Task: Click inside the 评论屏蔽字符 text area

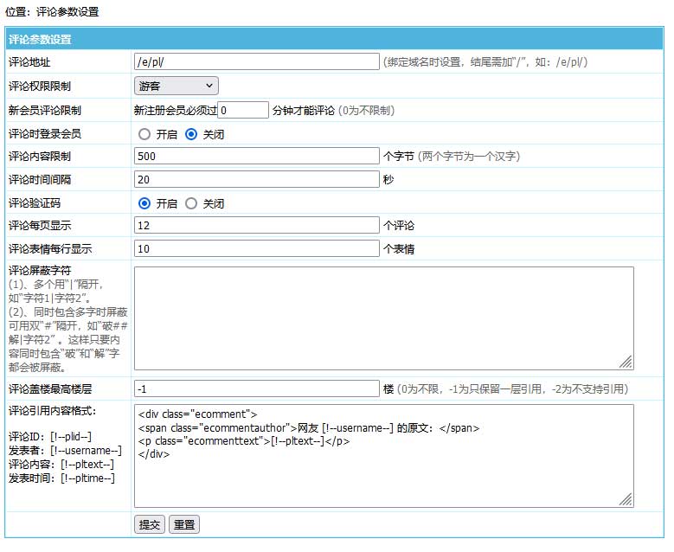Action: [x=383, y=318]
